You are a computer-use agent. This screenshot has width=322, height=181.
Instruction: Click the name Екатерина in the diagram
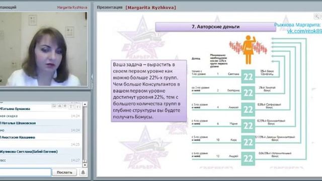(233, 90)
